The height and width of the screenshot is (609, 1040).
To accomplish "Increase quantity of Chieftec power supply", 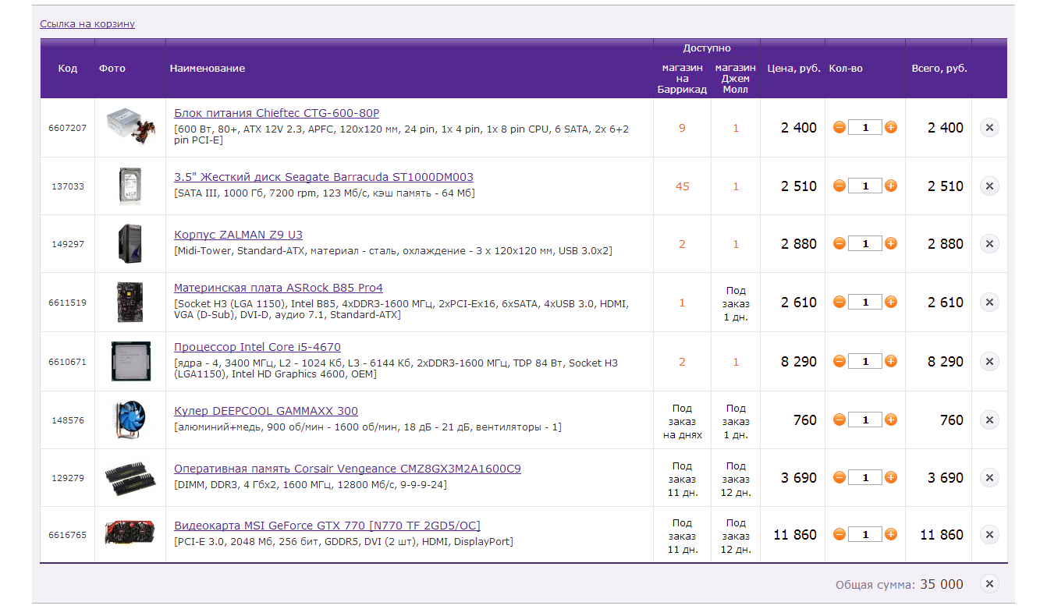I will tap(891, 127).
